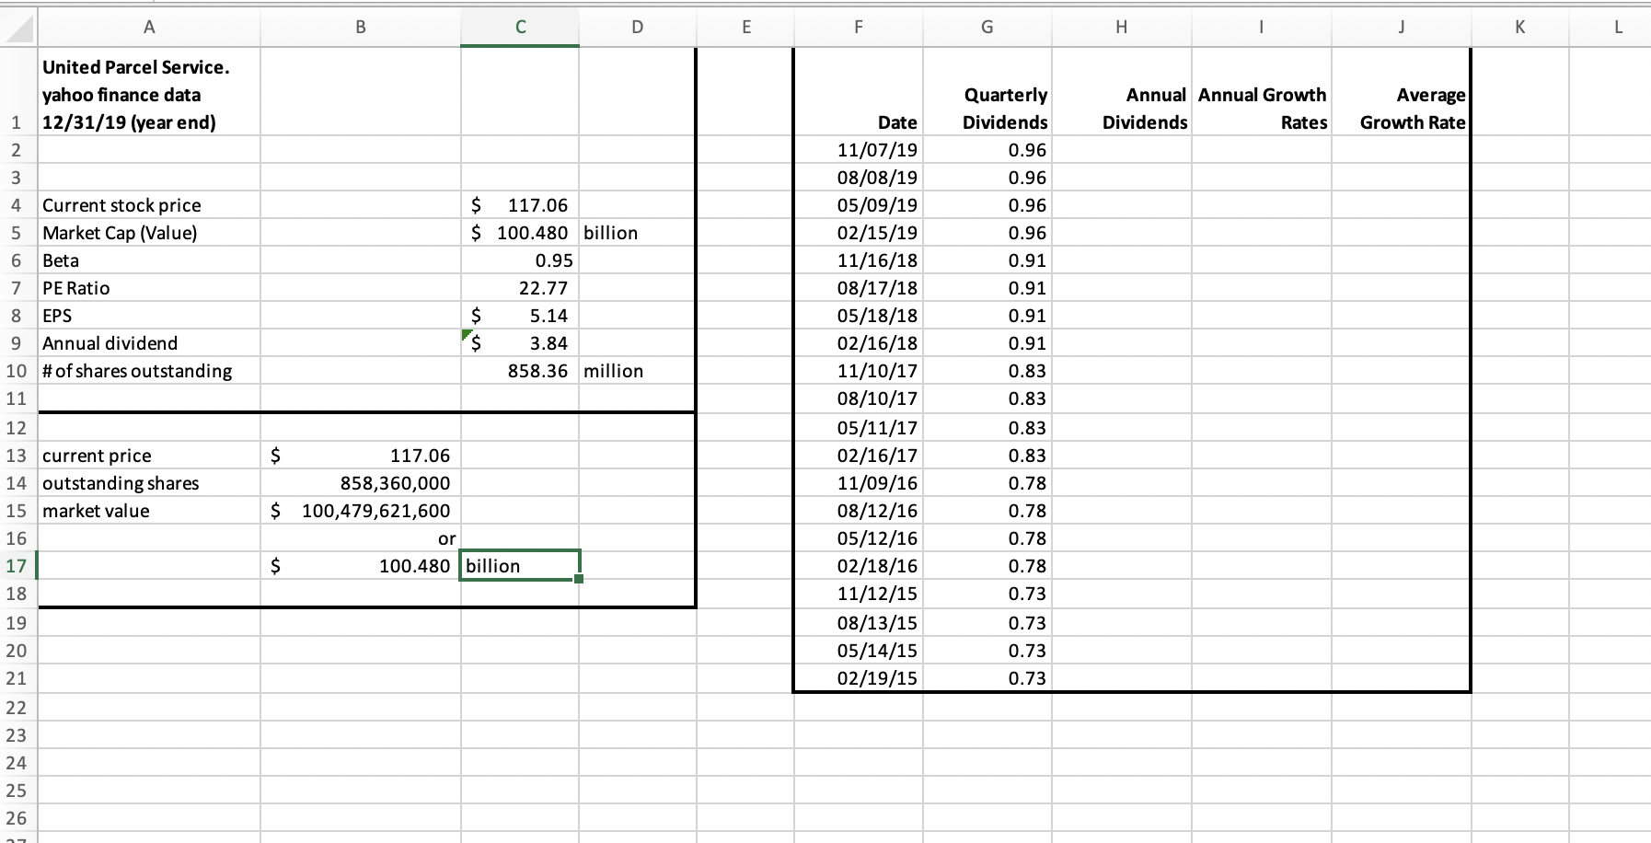Select column G header
Screen dimensions: 1651x843
pyautogui.click(x=987, y=27)
